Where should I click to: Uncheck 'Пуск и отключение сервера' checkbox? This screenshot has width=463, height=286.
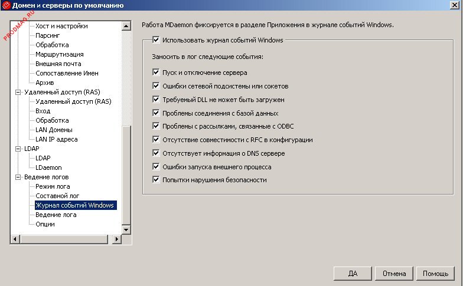[x=156, y=73]
